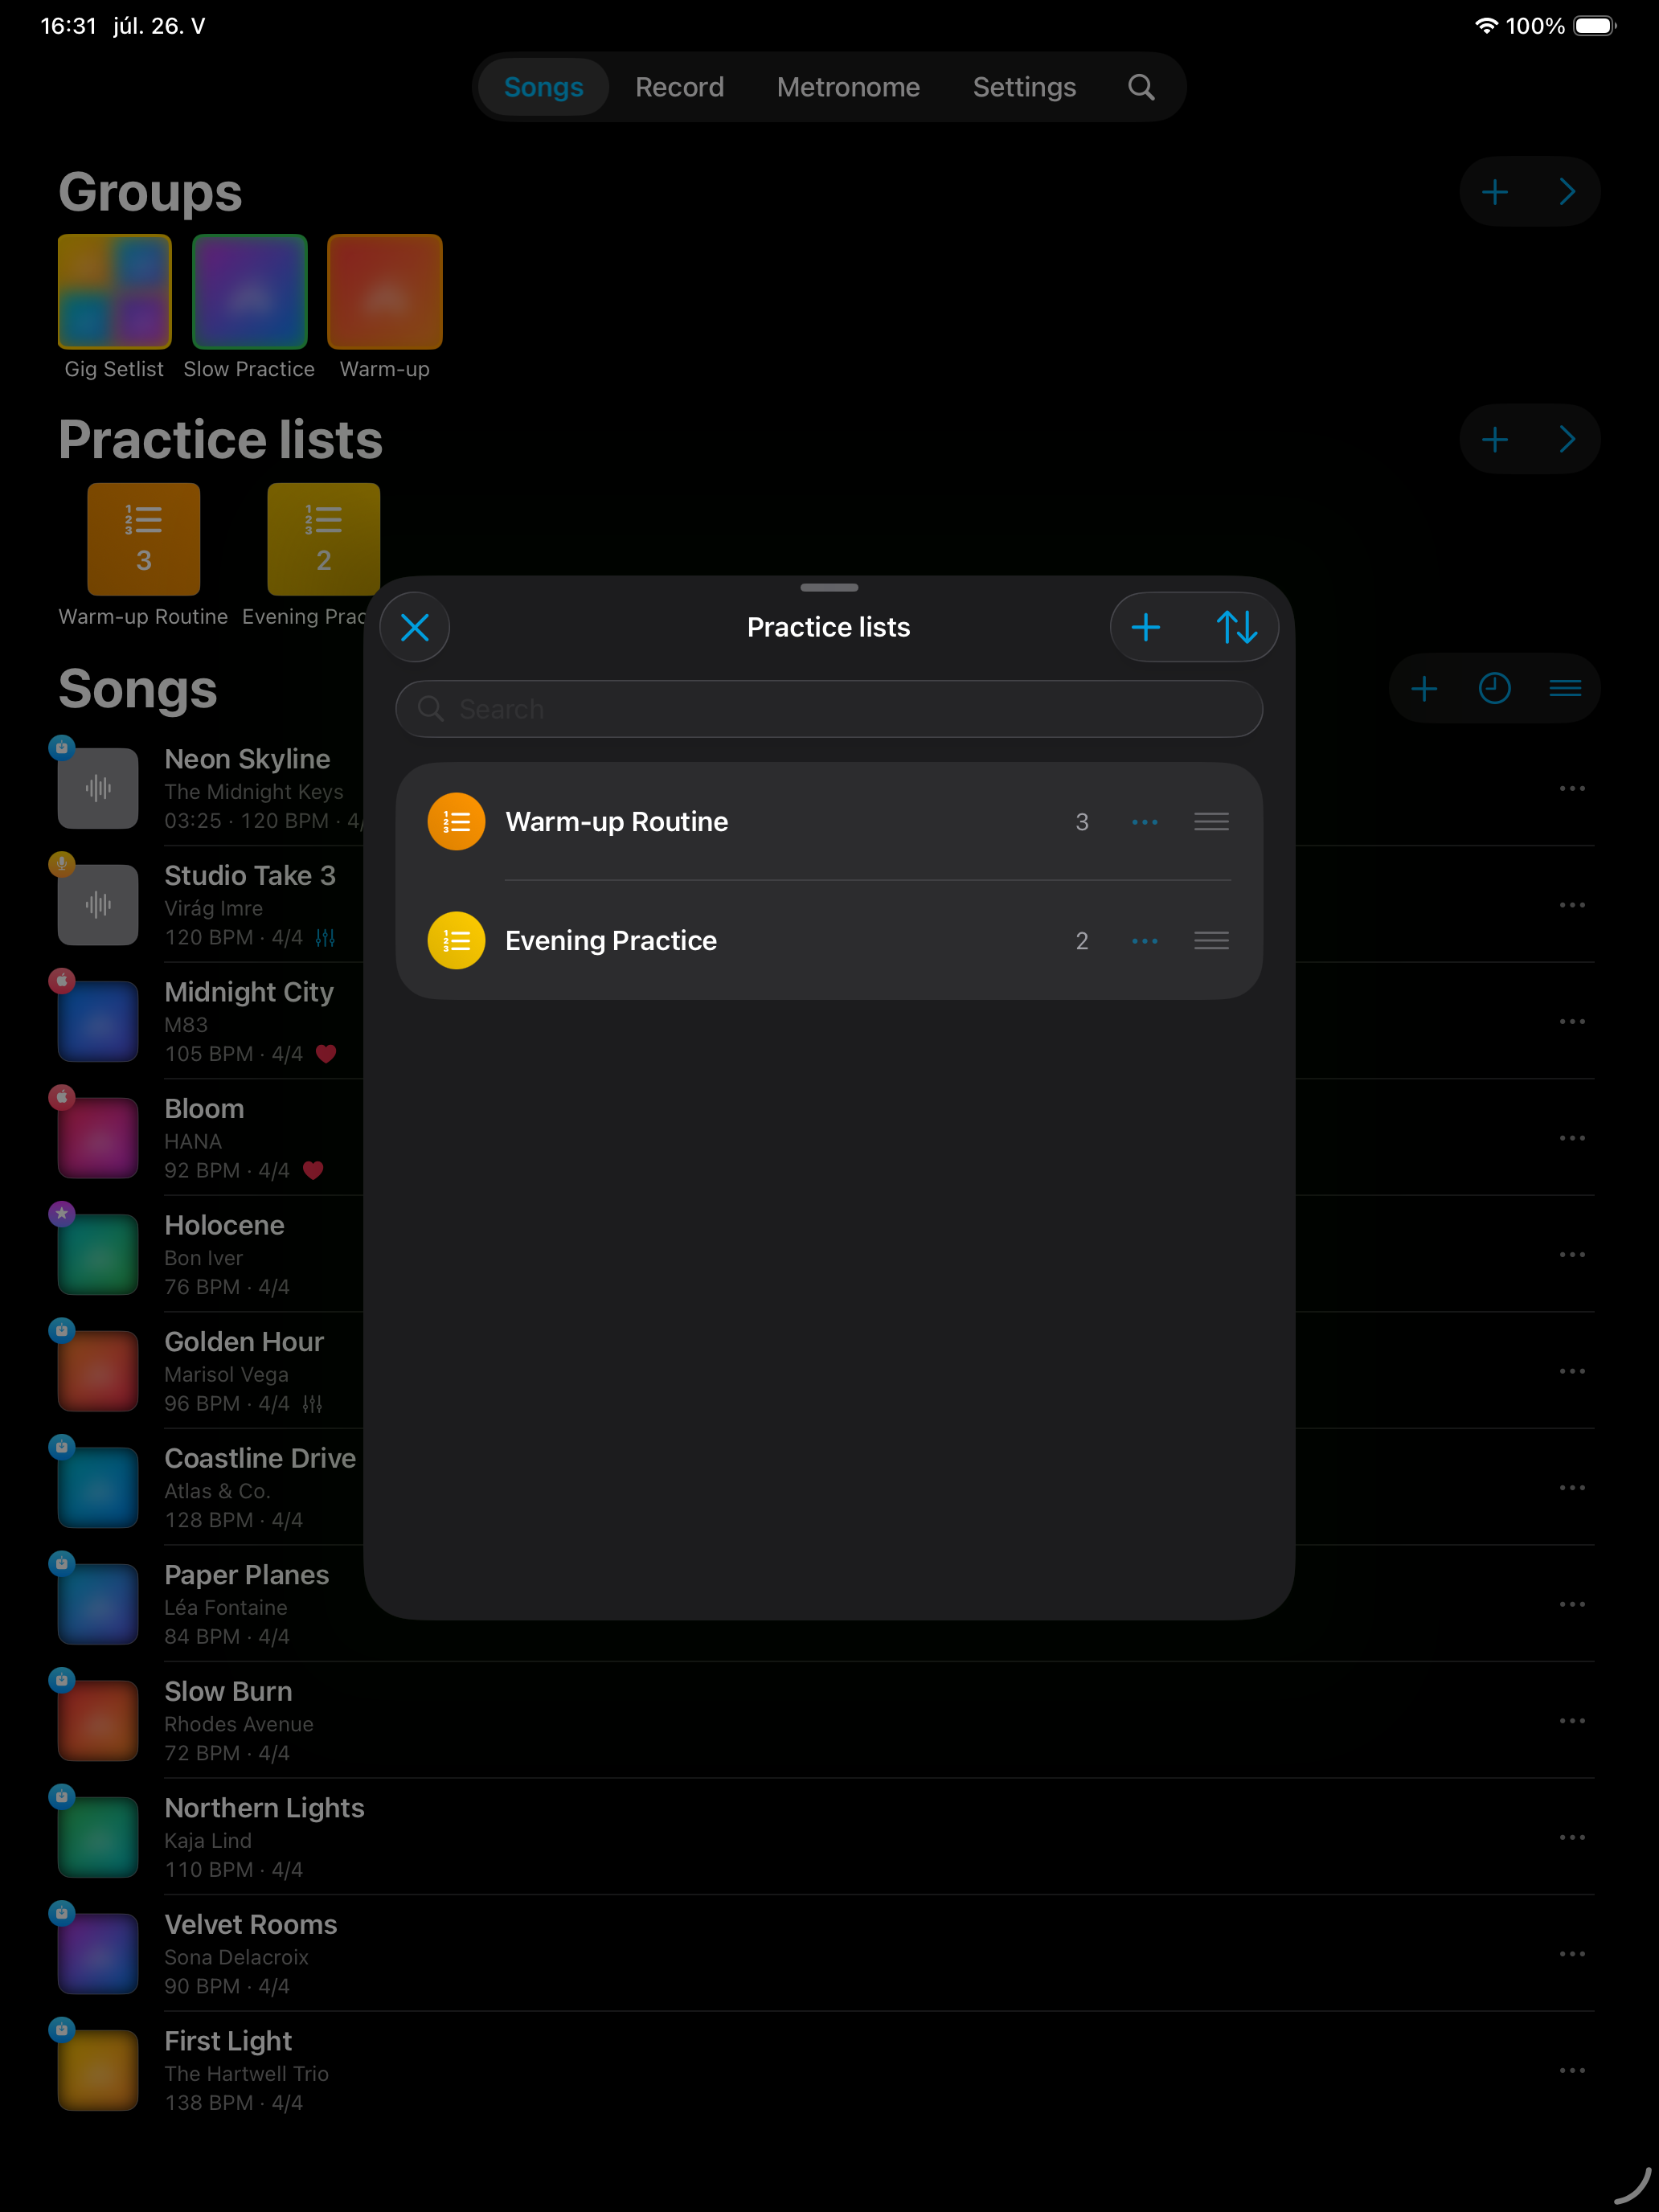Switch to the Metronome tab
Image resolution: width=1659 pixels, height=2212 pixels.
pyautogui.click(x=848, y=87)
